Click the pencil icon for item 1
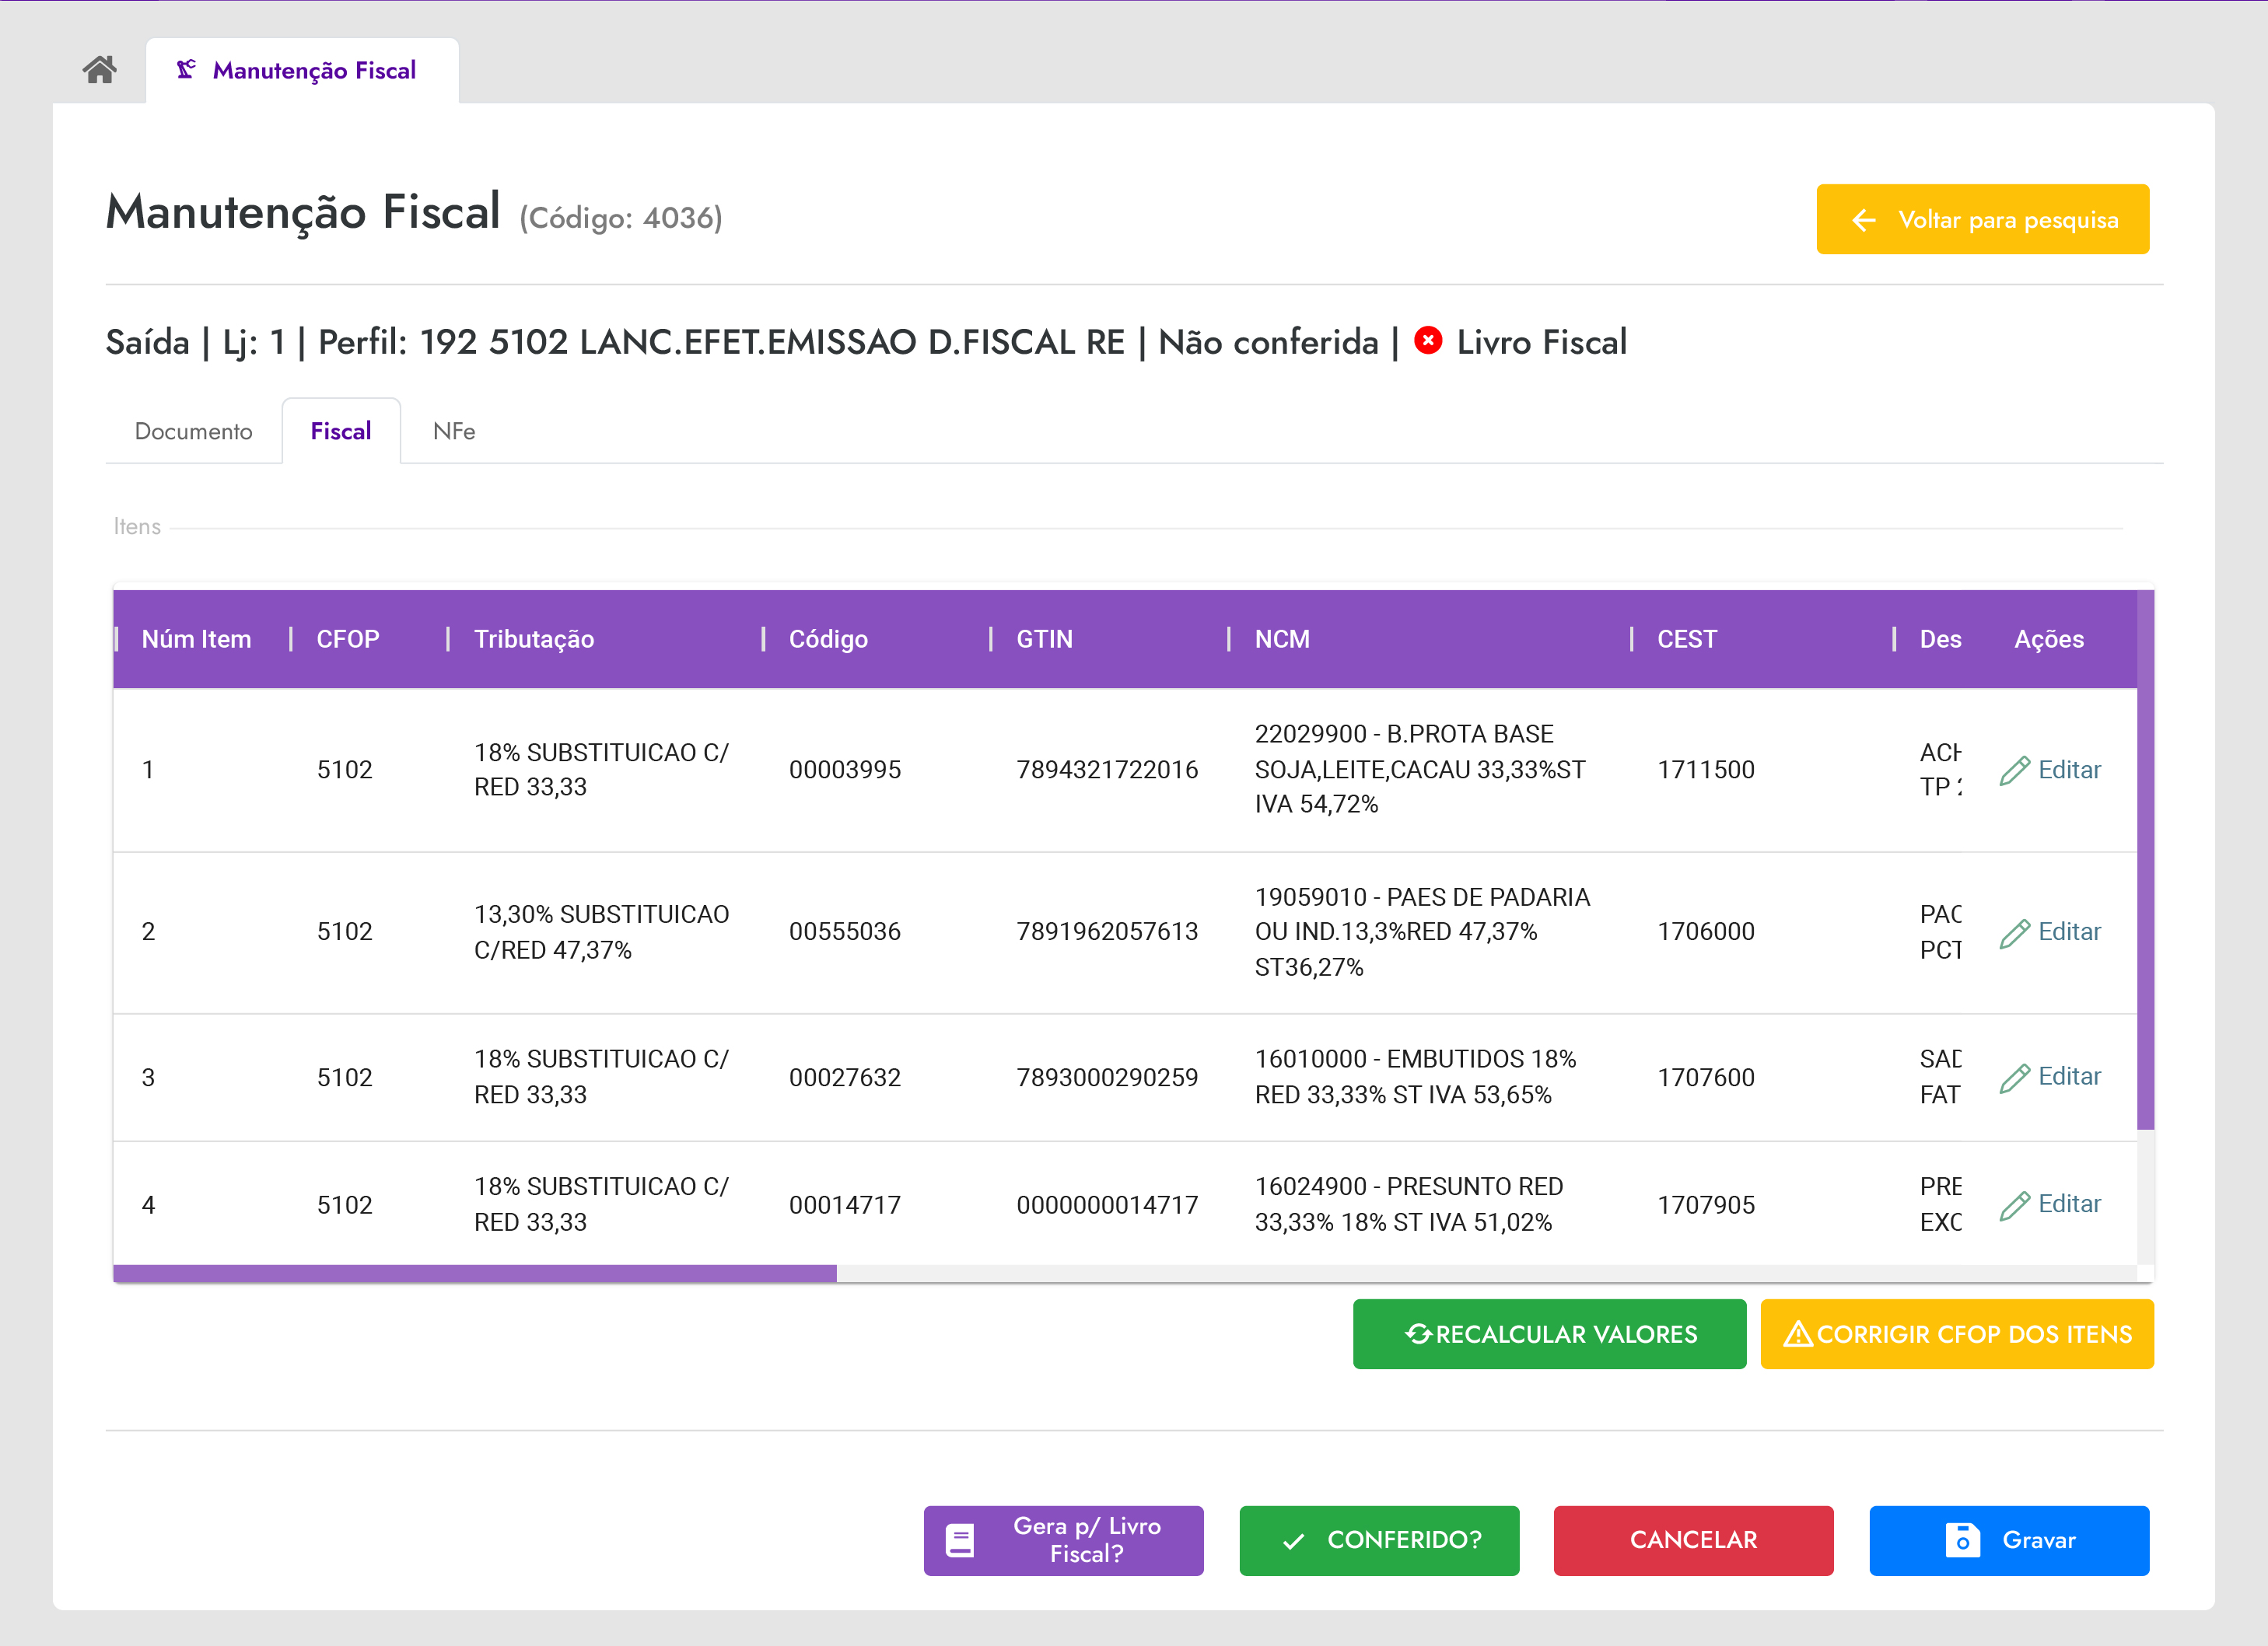 click(x=2014, y=771)
